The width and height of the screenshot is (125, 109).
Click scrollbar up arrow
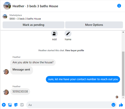[x=123, y=32]
